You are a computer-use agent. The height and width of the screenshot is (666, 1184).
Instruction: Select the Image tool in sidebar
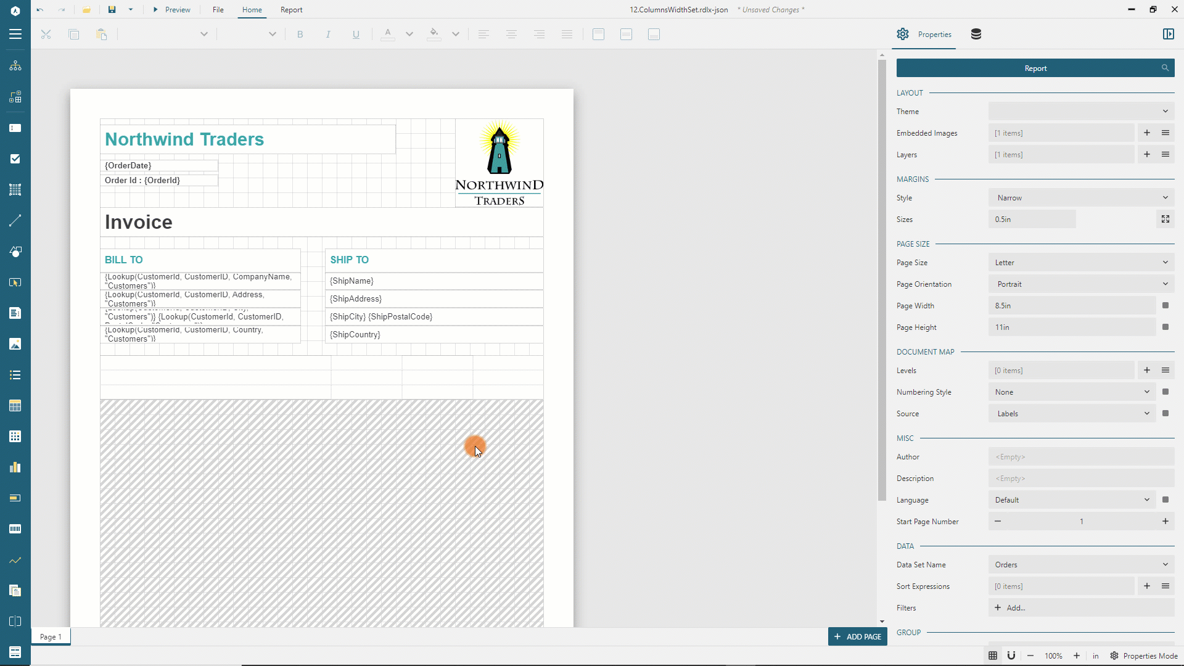pos(15,344)
